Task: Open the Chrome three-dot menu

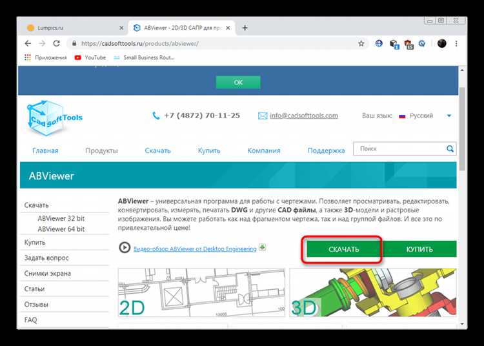Action: pyautogui.click(x=456, y=43)
